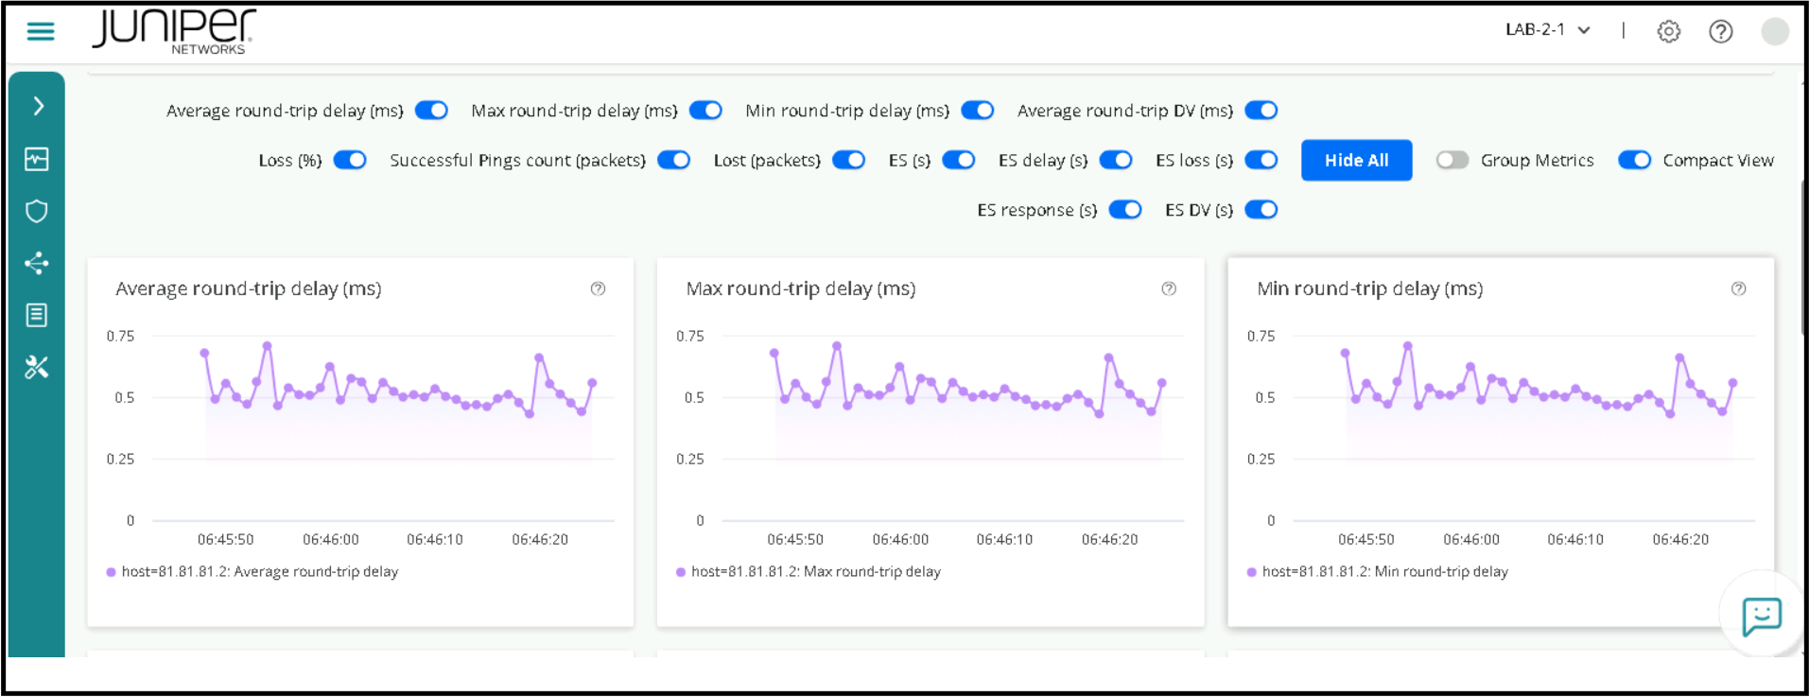Image resolution: width=1809 pixels, height=697 pixels.
Task: Turn off the Loss (%) switch
Action: pos(350,160)
